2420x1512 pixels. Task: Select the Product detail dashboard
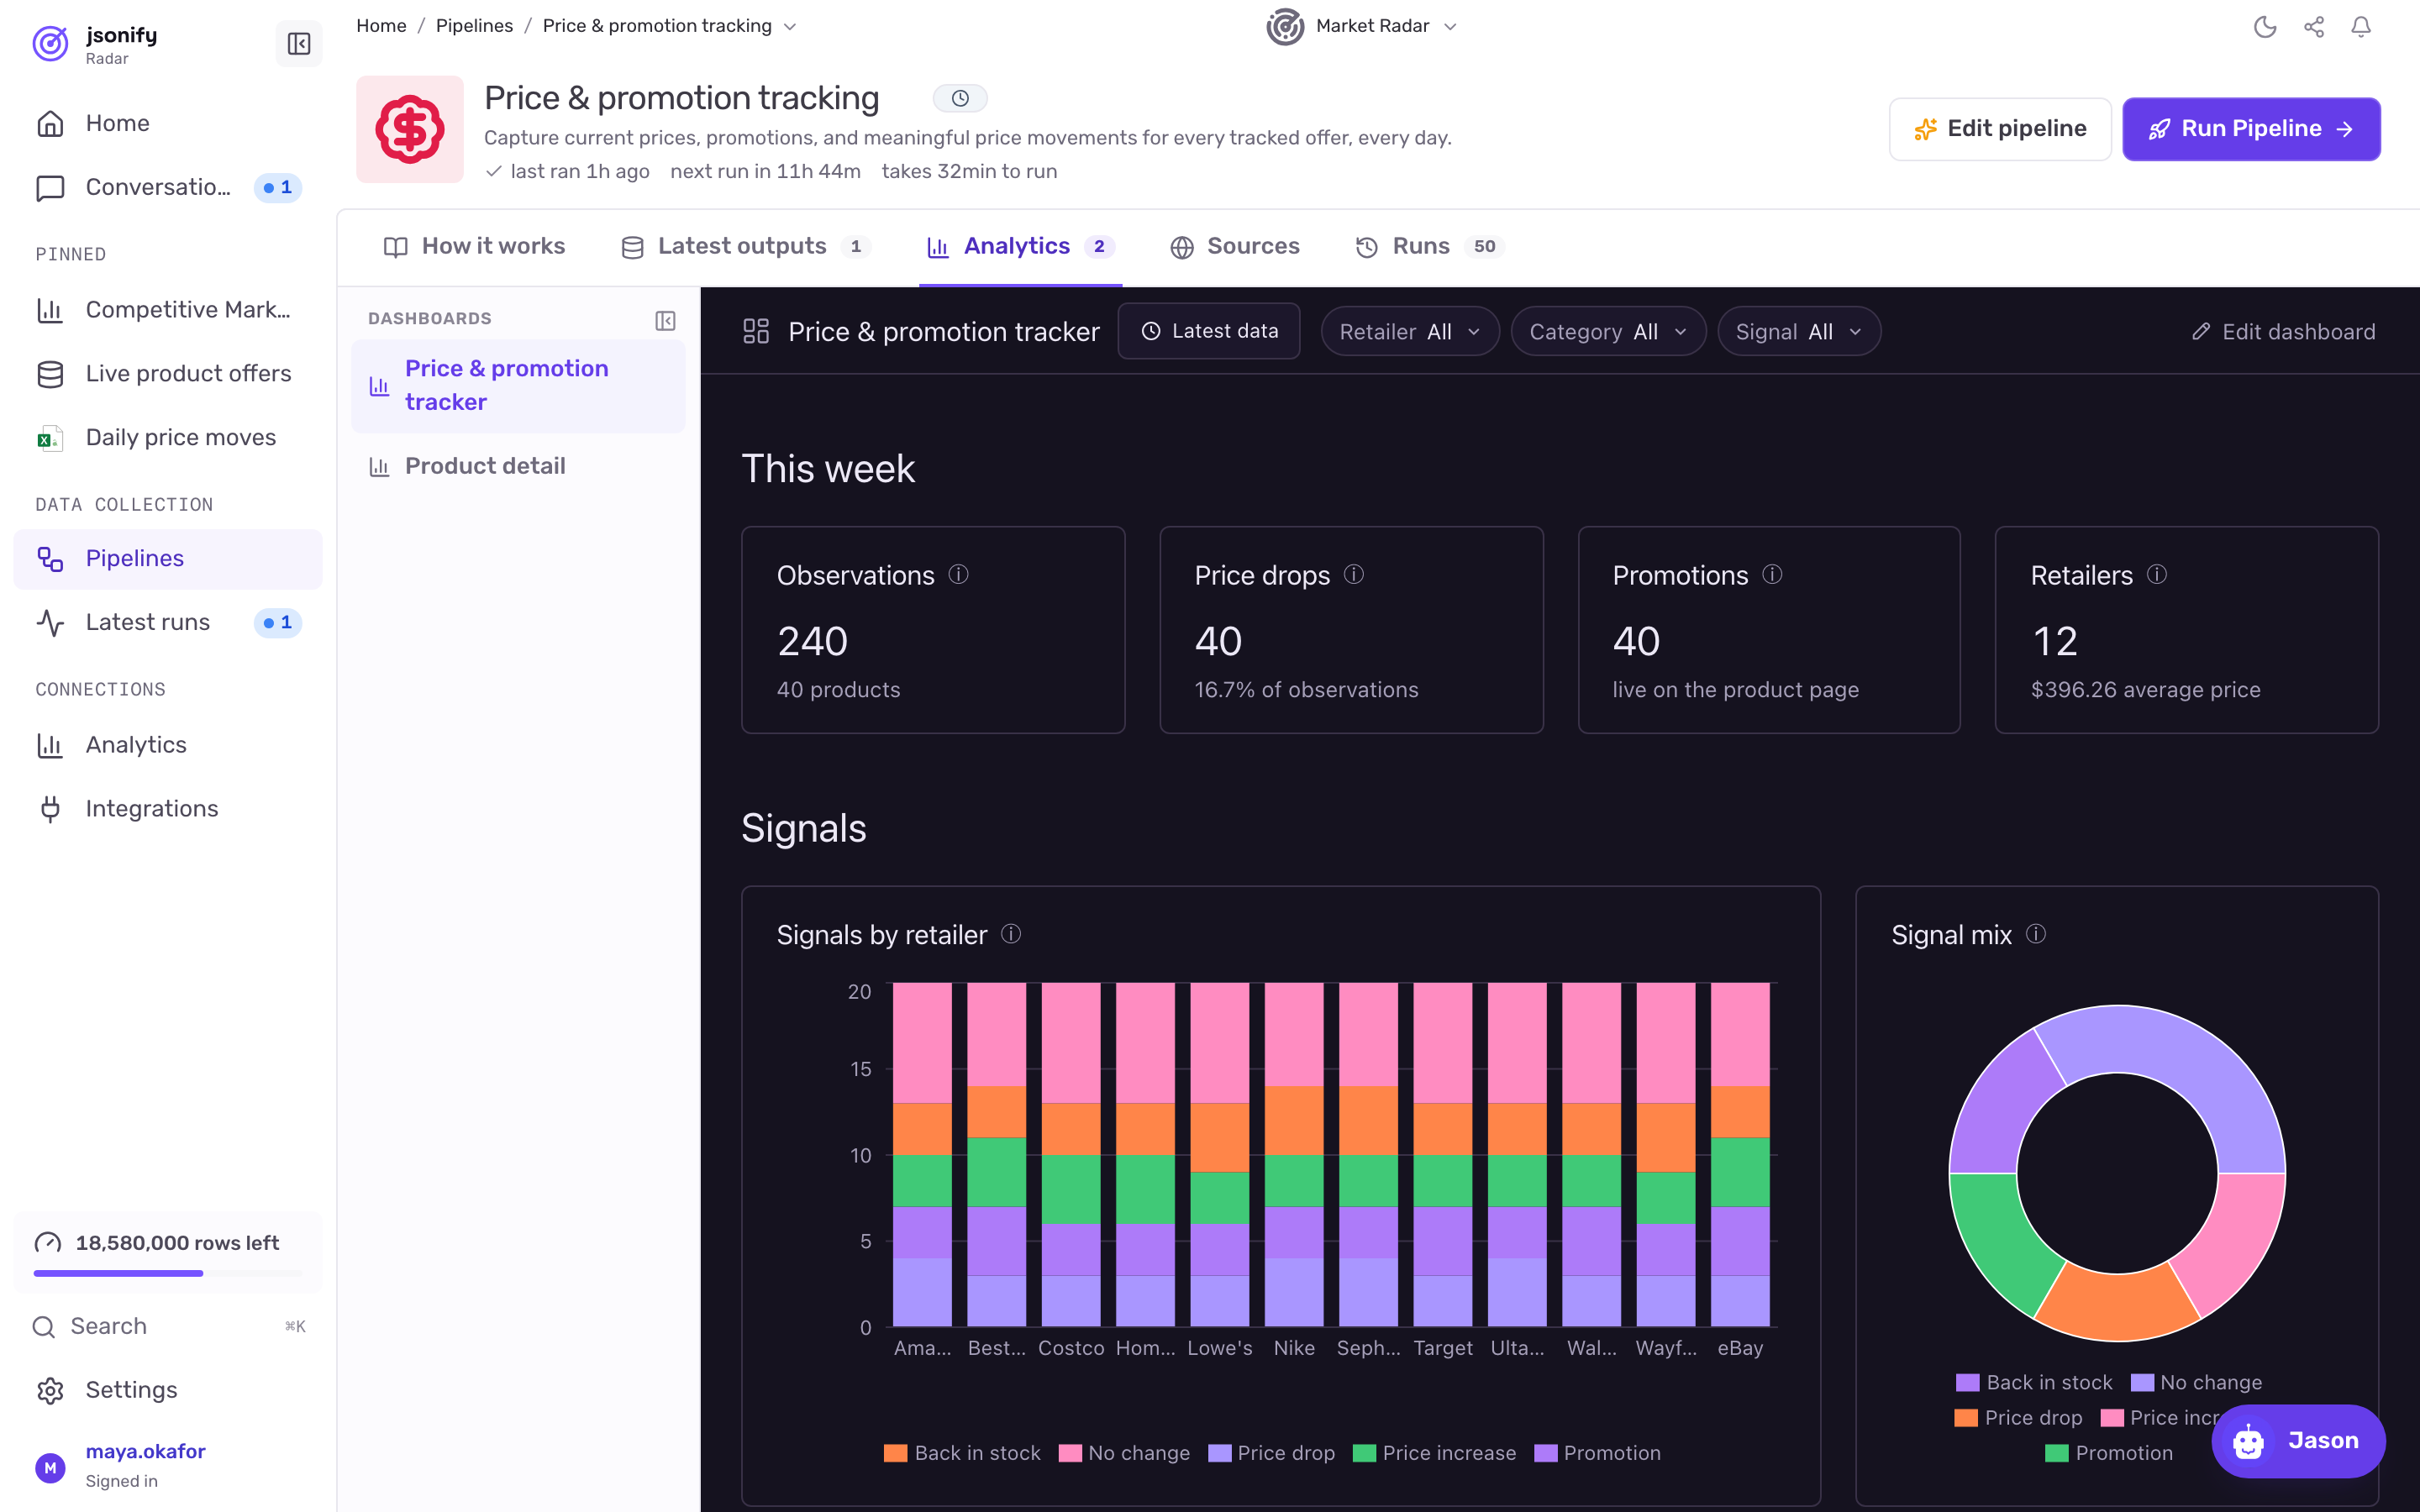click(x=518, y=466)
